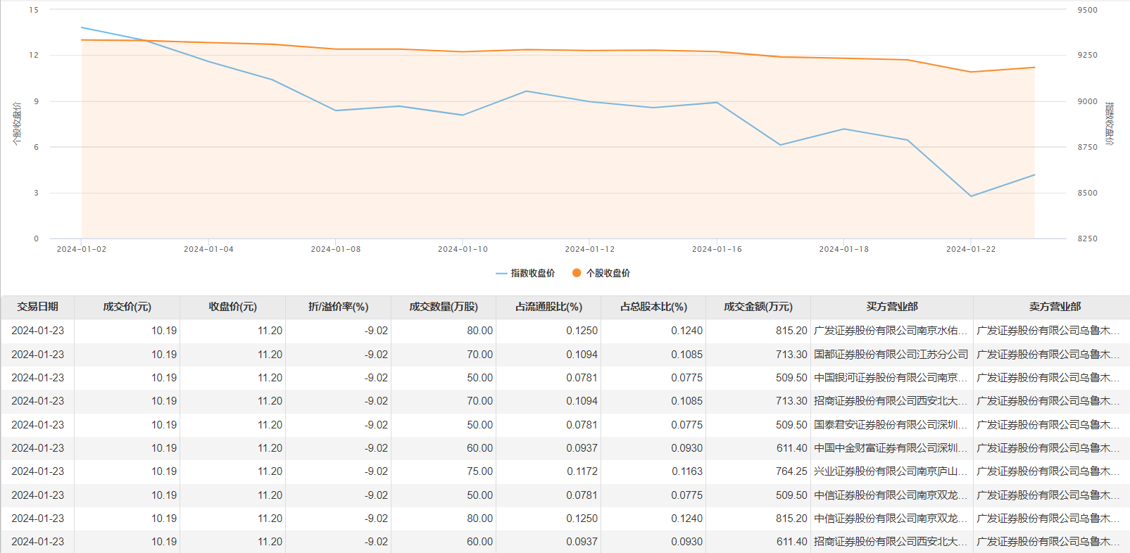Click buyer 中国银河证券股份有限公司南京… cell
Image resolution: width=1130 pixels, height=553 pixels.
coord(891,378)
